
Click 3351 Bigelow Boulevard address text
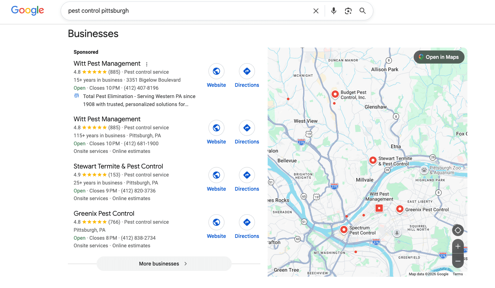pos(153,80)
